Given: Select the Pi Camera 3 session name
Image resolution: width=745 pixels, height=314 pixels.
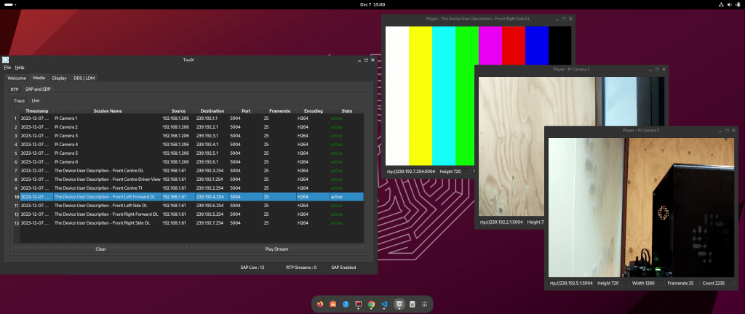Looking at the screenshot, I should (x=66, y=136).
